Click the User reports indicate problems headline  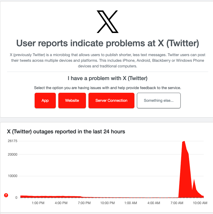[x=108, y=43]
